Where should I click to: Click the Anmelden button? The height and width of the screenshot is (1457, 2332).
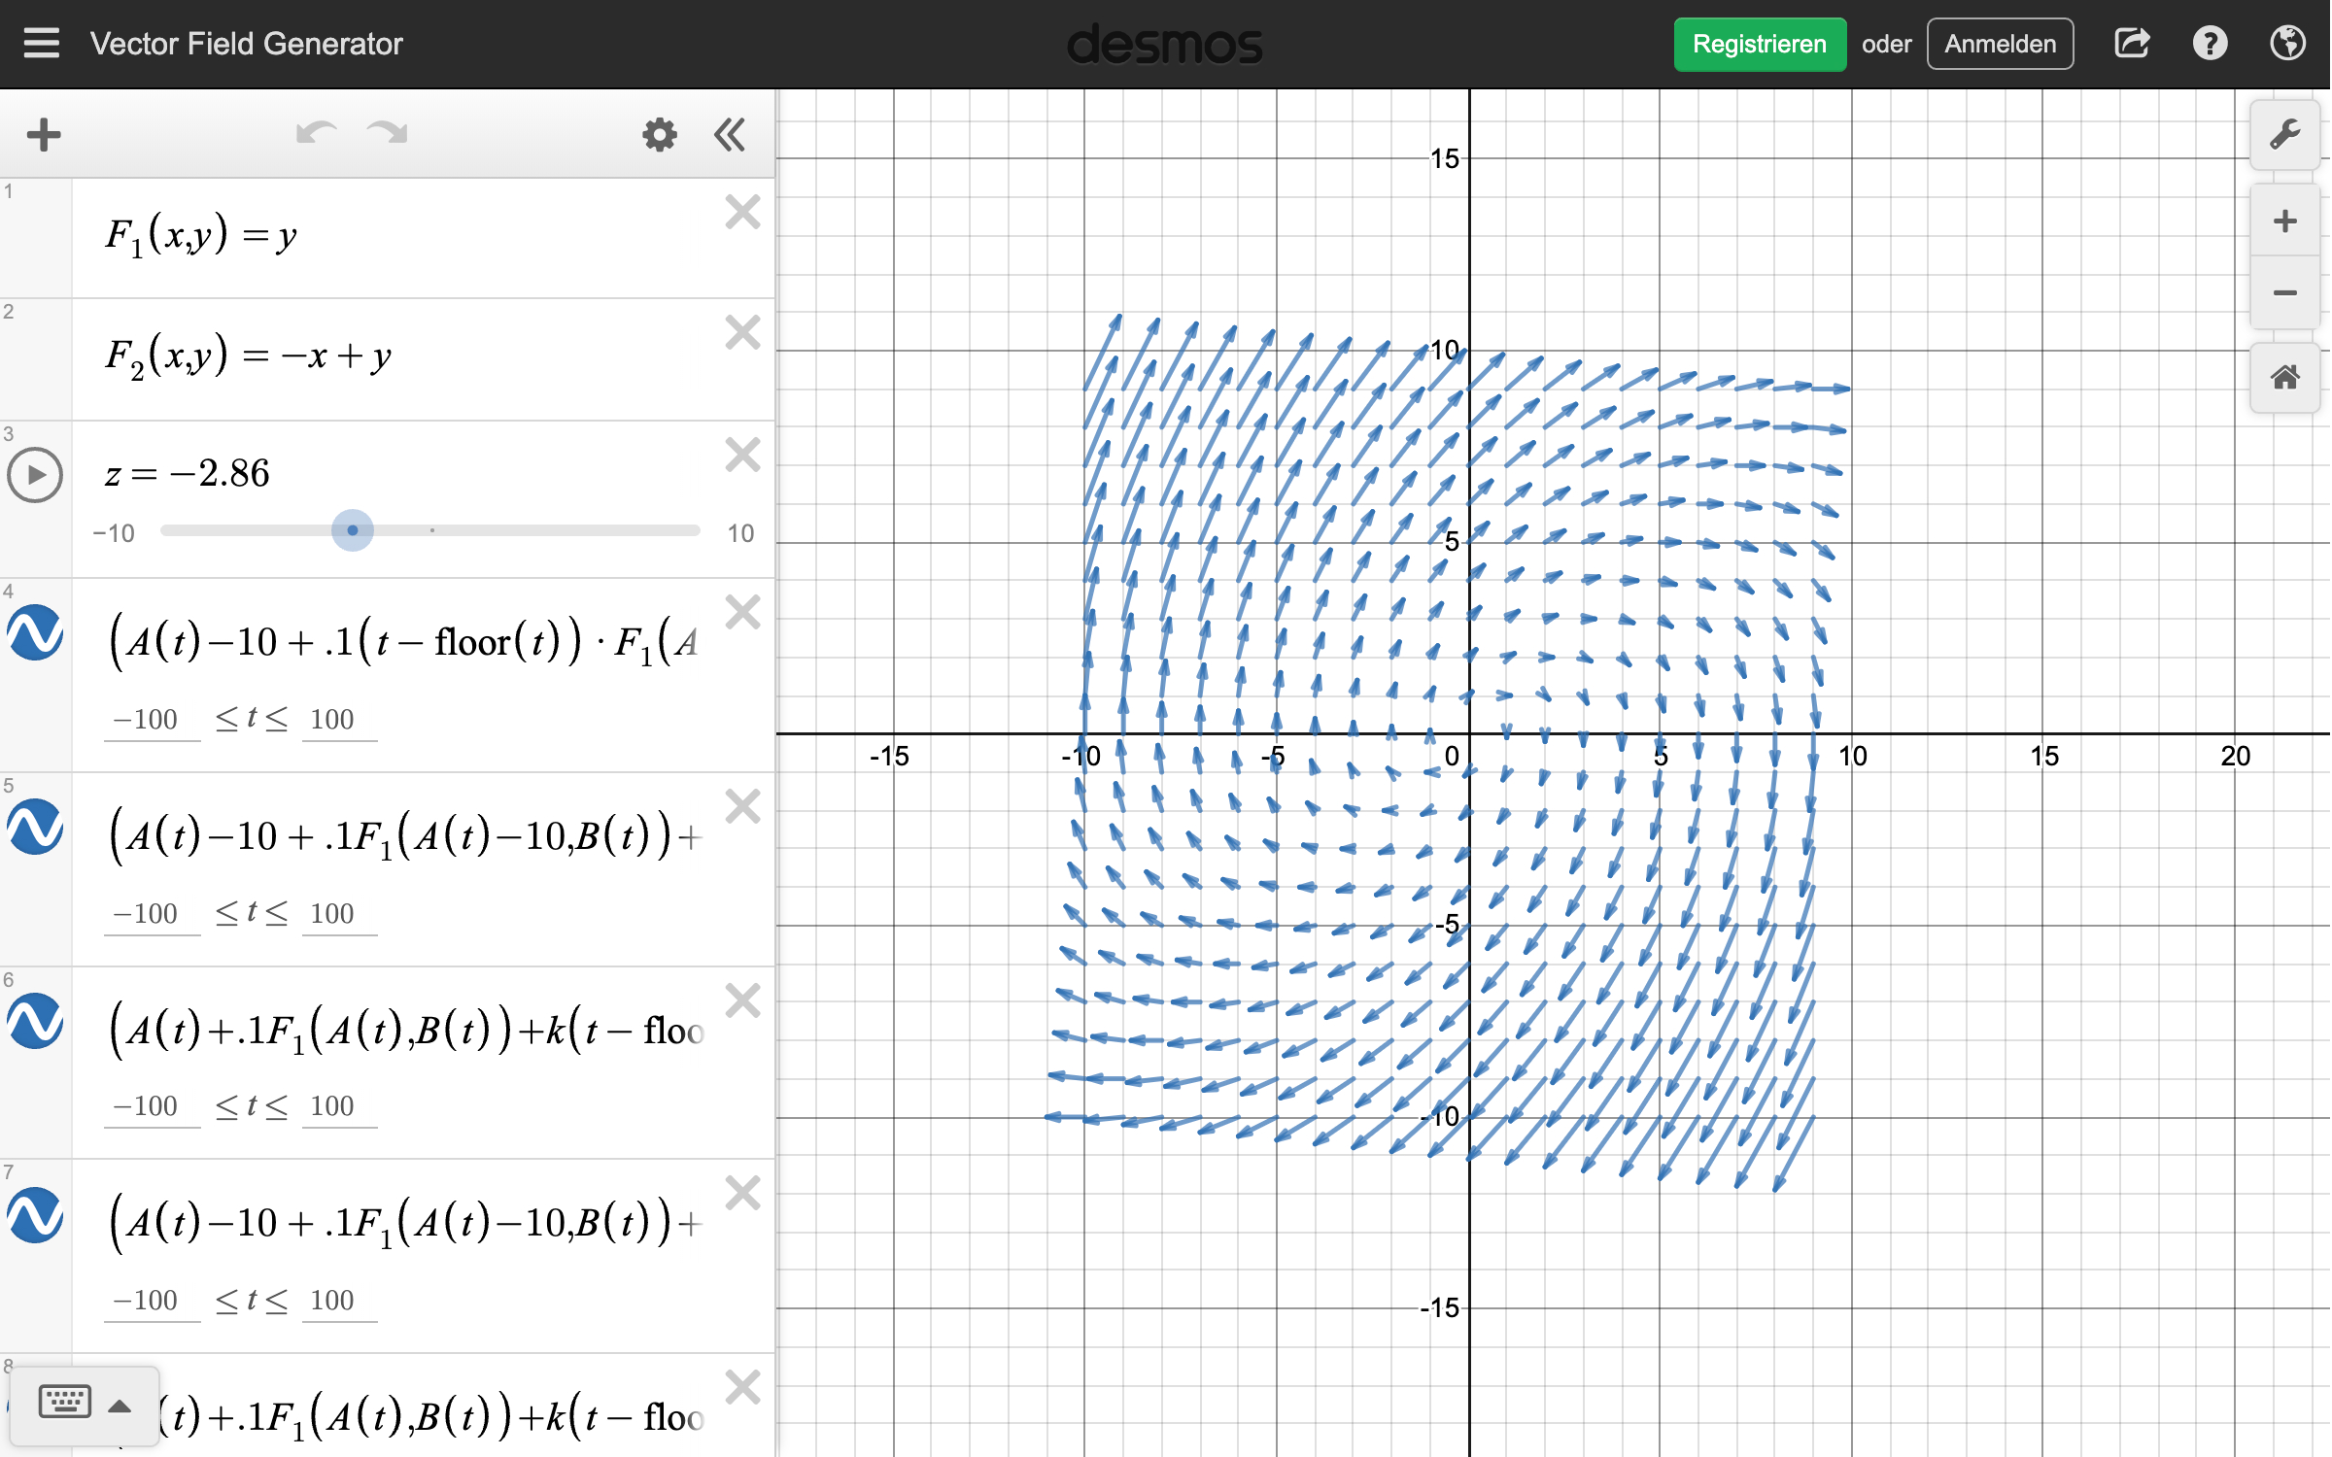pos(2000,44)
